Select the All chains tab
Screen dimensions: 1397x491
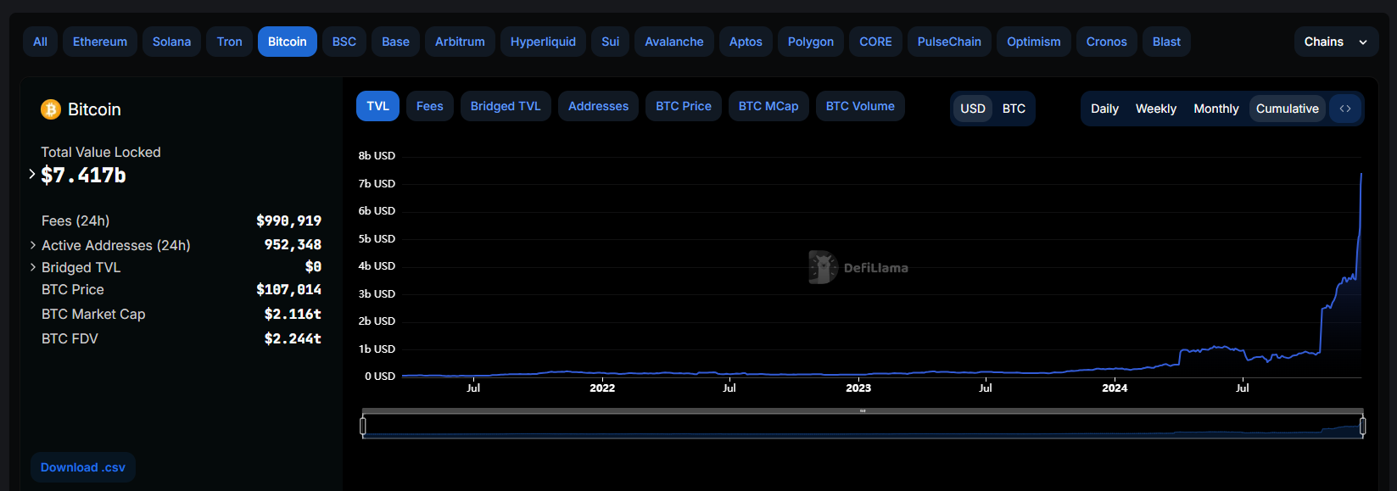[x=40, y=42]
